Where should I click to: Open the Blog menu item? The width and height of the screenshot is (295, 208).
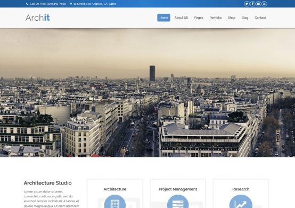click(245, 18)
